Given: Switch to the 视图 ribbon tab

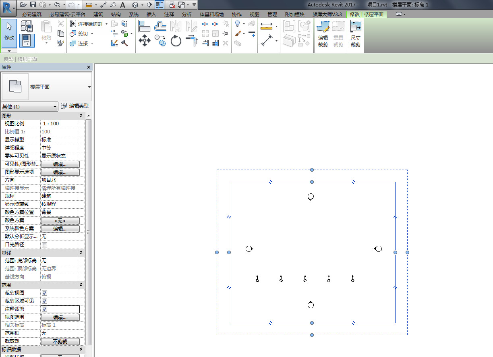Looking at the screenshot, I should point(255,15).
